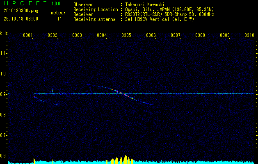Click the 0307 time axis marker
Image resolution: width=258 pixels, height=164 pixels.
(176, 35)
